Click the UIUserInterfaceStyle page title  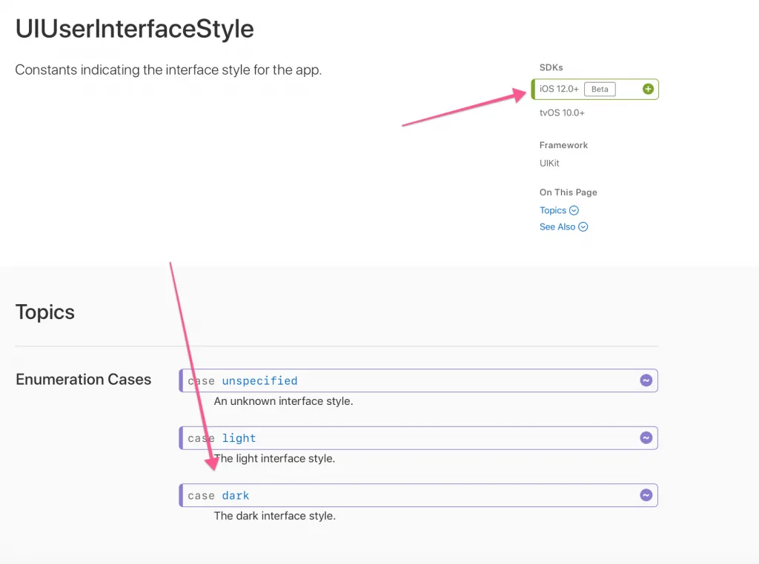click(x=134, y=29)
